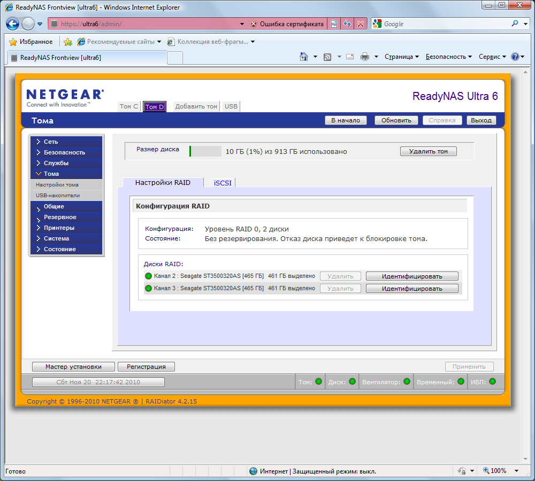The width and height of the screenshot is (535, 481).
Task: Click the Print icon in command bar
Action: pos(365,57)
